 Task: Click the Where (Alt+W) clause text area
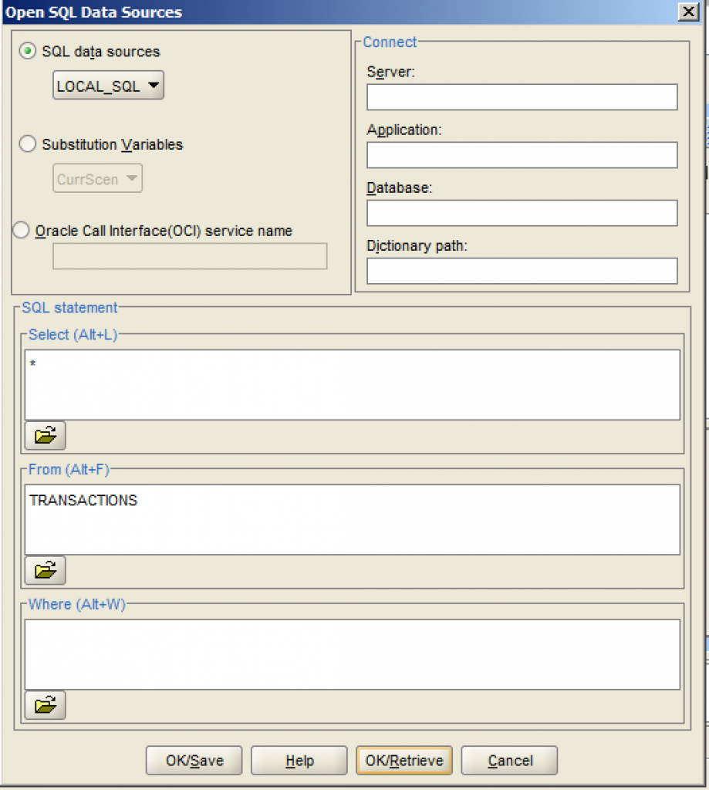click(x=351, y=652)
